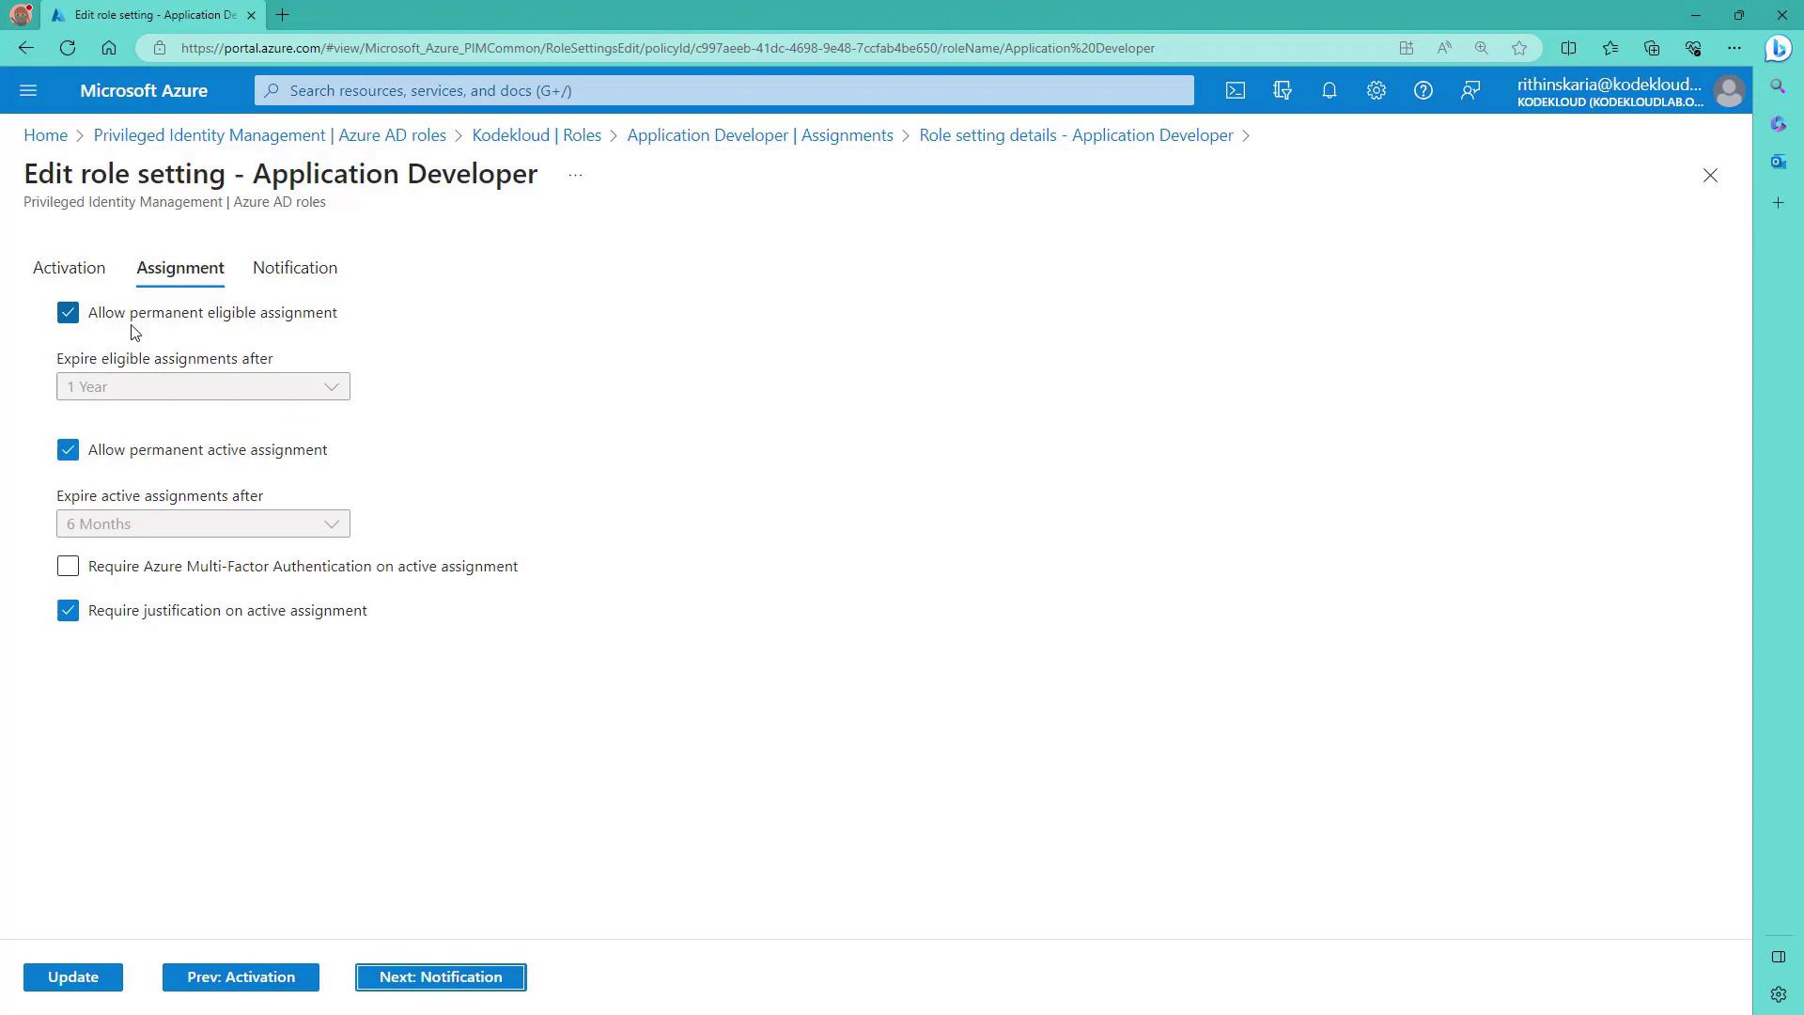Add this page to favorites star
The height and width of the screenshot is (1015, 1804).
[x=1519, y=48]
